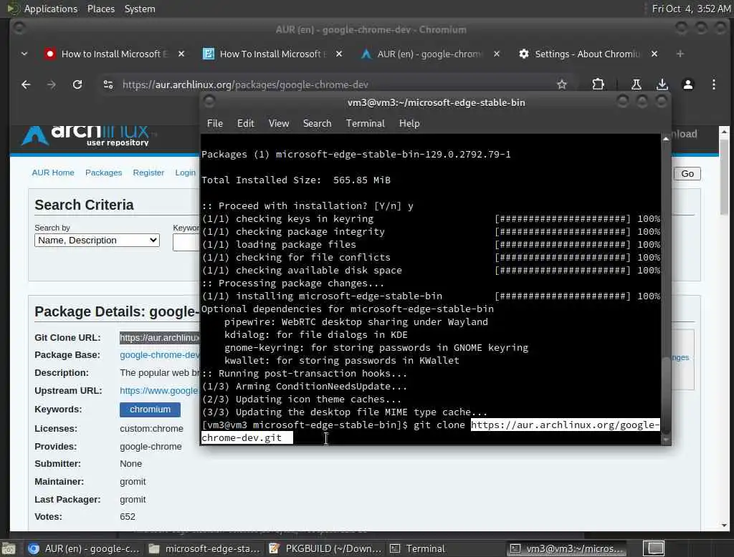Open Chromium extensions puzzle icon
Screen dimensions: 734x557
click(x=598, y=84)
